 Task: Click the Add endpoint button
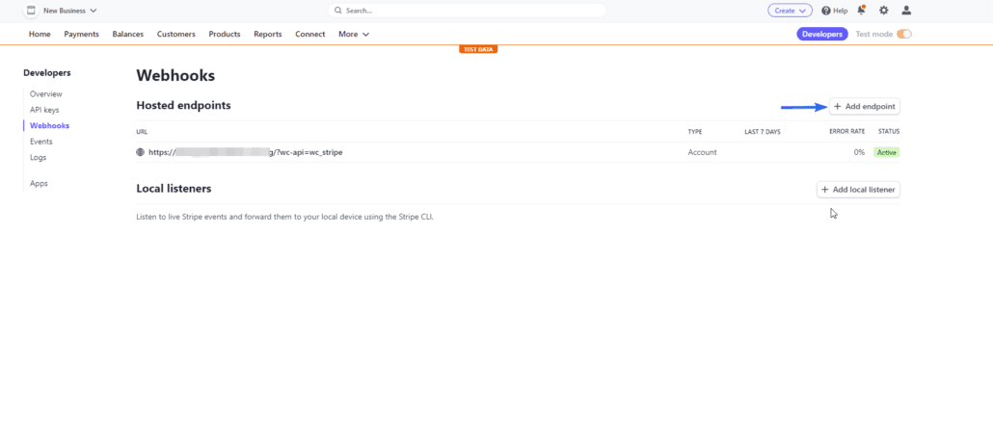(865, 107)
